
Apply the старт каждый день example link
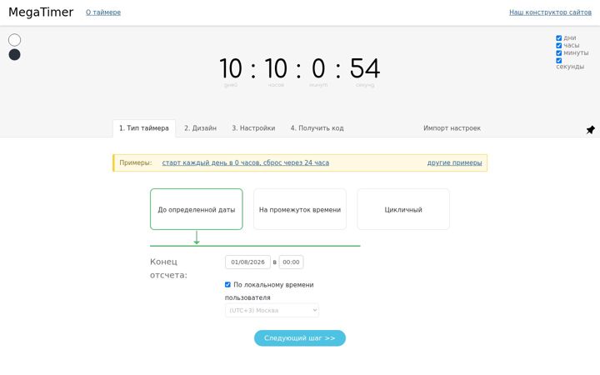245,162
